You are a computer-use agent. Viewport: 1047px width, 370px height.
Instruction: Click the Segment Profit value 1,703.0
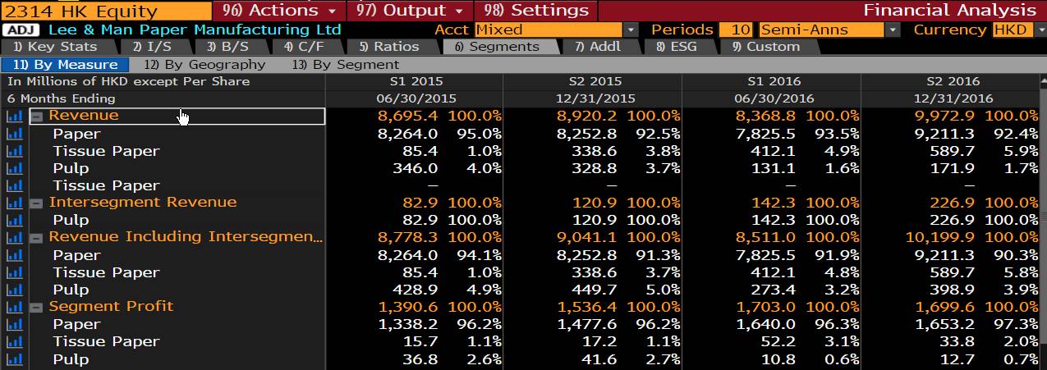[x=765, y=307]
